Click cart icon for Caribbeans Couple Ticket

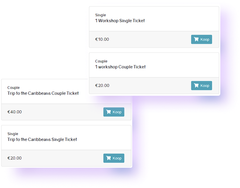109,112
